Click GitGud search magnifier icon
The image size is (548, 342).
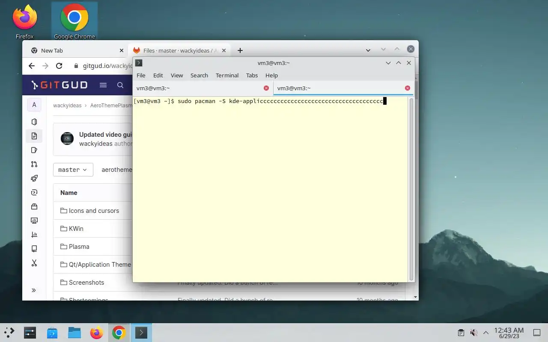tap(120, 85)
